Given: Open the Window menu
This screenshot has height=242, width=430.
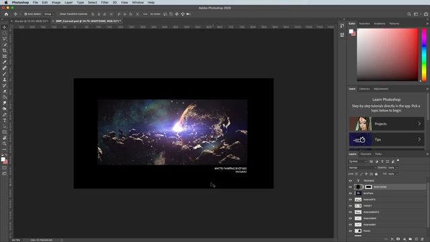Looking at the screenshot, I should click(x=138, y=3).
